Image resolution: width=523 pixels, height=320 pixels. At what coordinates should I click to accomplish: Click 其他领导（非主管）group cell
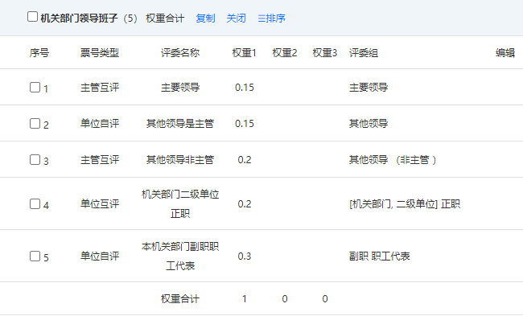[393, 160]
